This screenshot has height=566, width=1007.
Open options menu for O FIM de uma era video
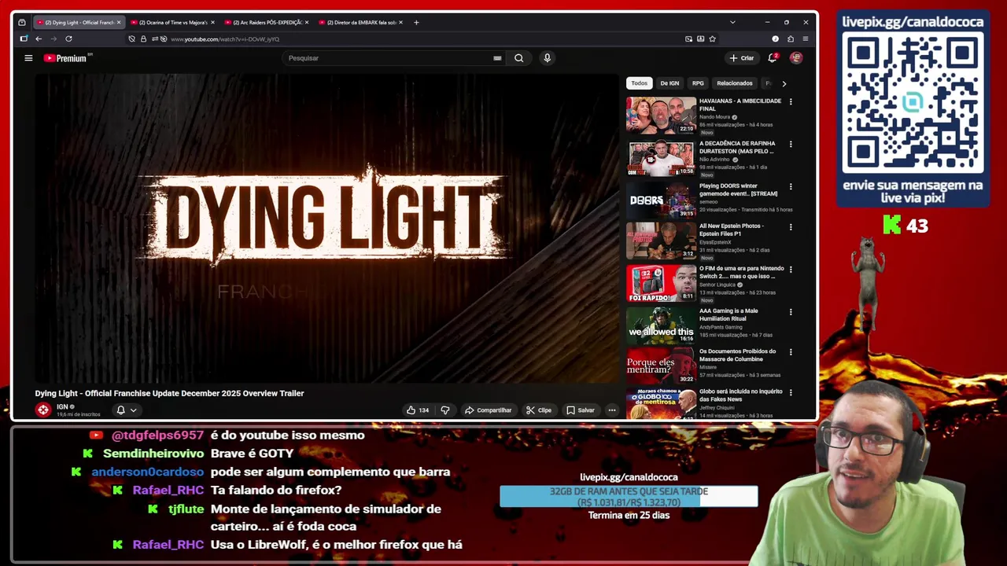(791, 269)
